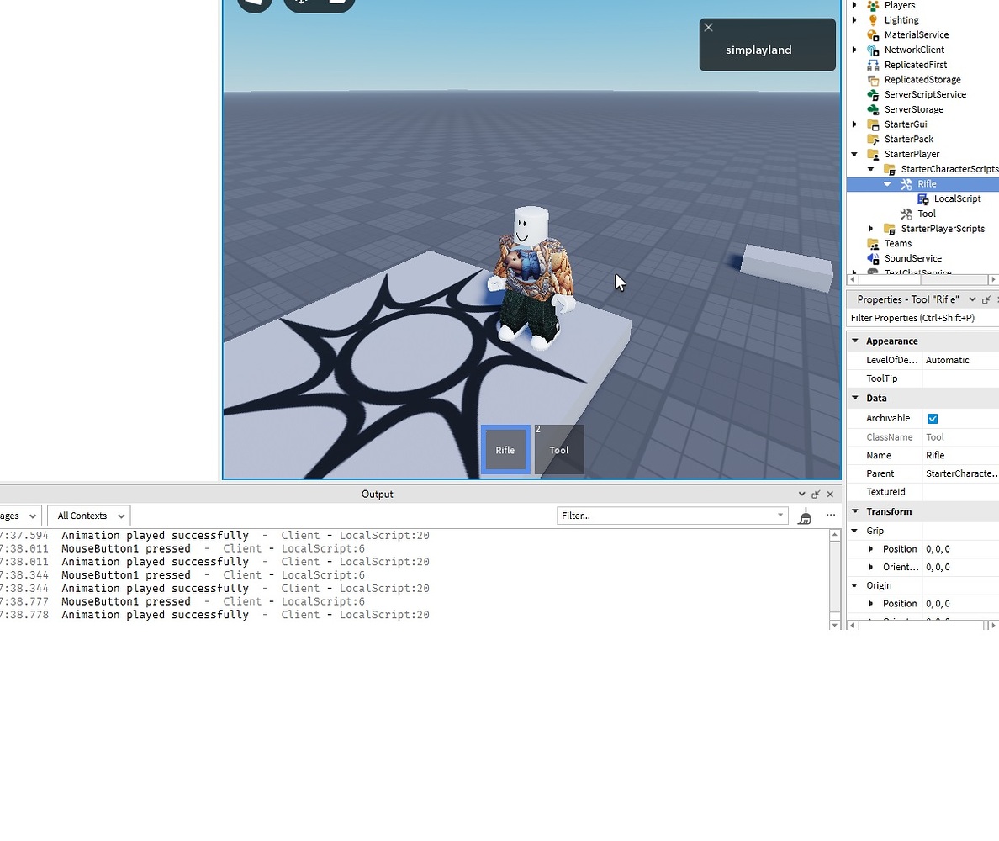Select the StarterGui folder icon

(875, 124)
